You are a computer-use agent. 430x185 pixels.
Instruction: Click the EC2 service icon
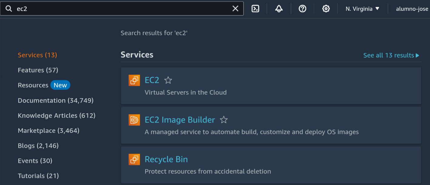tap(134, 80)
